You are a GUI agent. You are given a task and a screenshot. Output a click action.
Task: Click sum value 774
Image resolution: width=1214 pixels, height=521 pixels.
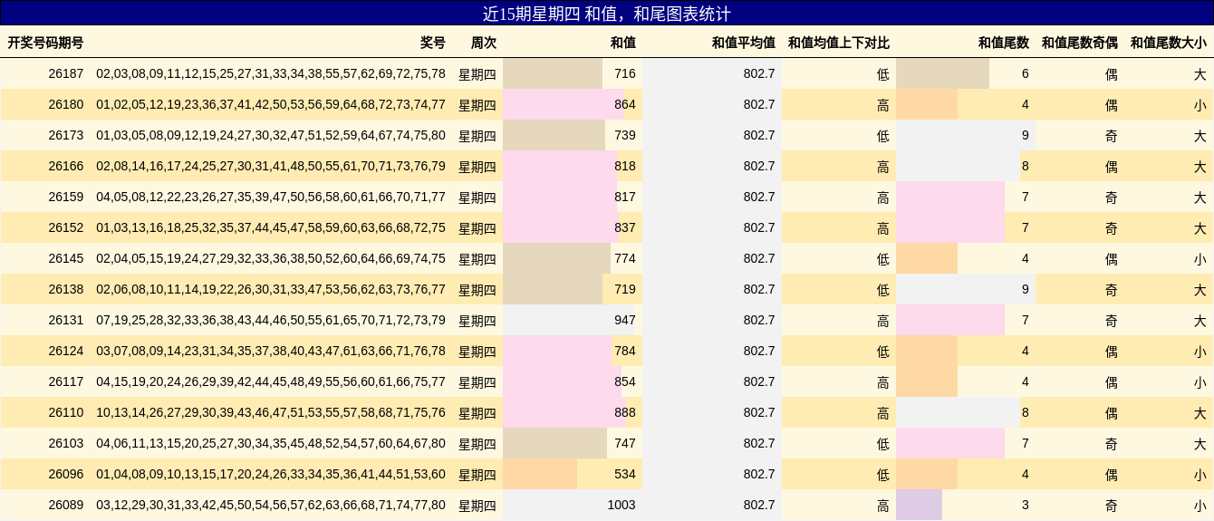(625, 258)
